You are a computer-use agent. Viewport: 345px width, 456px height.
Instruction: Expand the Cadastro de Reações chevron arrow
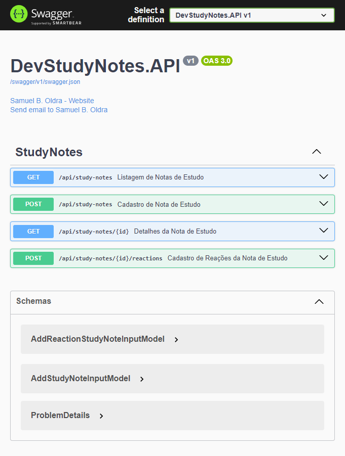point(324,258)
